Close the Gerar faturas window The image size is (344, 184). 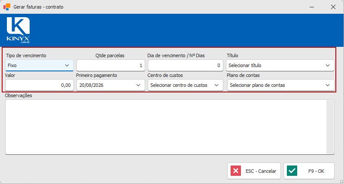pyautogui.click(x=333, y=7)
